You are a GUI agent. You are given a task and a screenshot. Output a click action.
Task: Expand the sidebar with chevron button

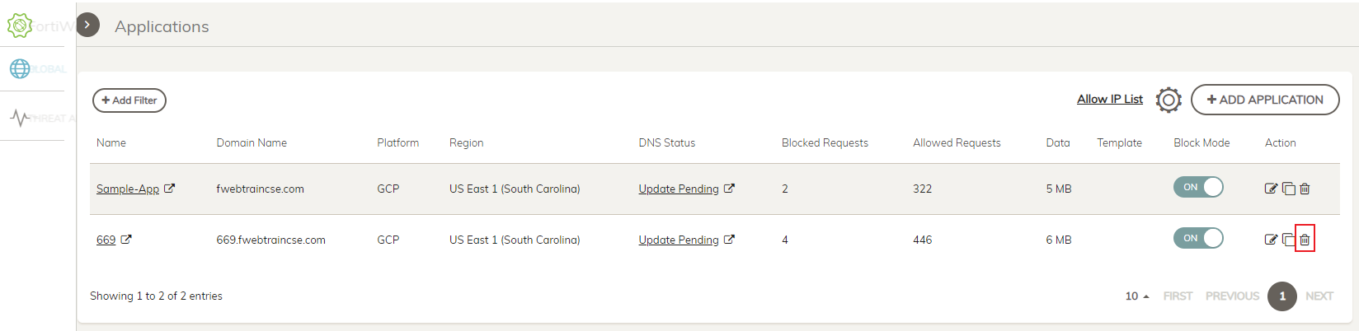87,25
